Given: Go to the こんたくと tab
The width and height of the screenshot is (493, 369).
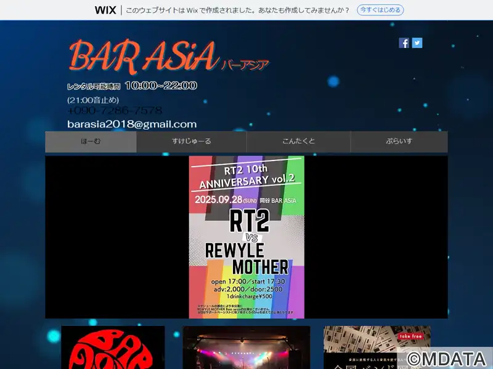Looking at the screenshot, I should (298, 141).
